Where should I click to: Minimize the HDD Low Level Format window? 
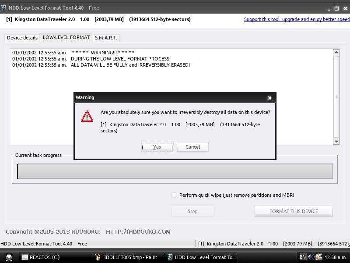tap(329, 9)
